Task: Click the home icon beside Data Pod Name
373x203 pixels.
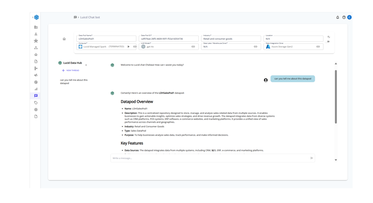Action: pyautogui.click(x=64, y=39)
